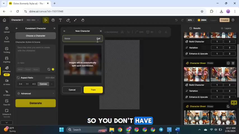Bookmark this page with star icon
The width and height of the screenshot is (239, 134).
202,11
